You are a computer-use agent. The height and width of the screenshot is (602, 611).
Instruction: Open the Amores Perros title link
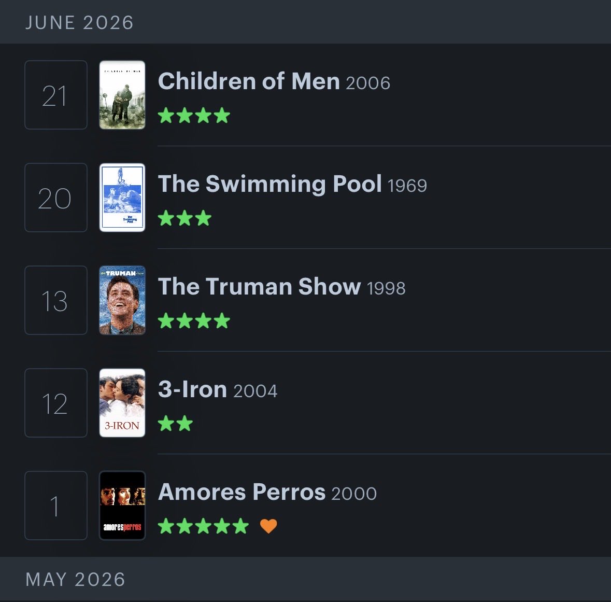point(241,492)
